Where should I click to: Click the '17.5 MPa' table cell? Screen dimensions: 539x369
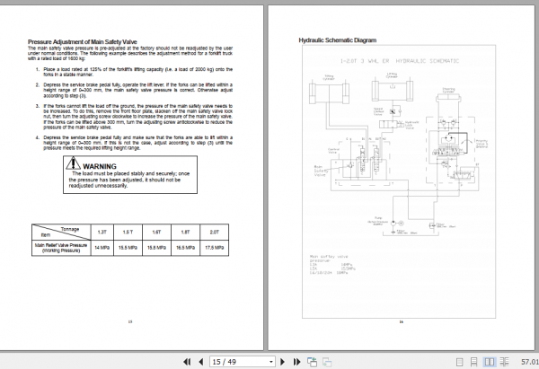pyautogui.click(x=214, y=248)
